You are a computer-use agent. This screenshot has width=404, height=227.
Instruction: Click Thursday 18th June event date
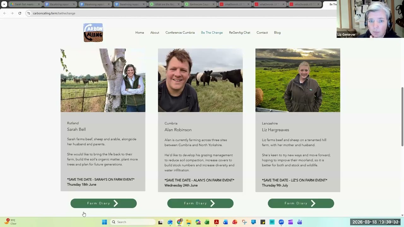pyautogui.click(x=82, y=184)
